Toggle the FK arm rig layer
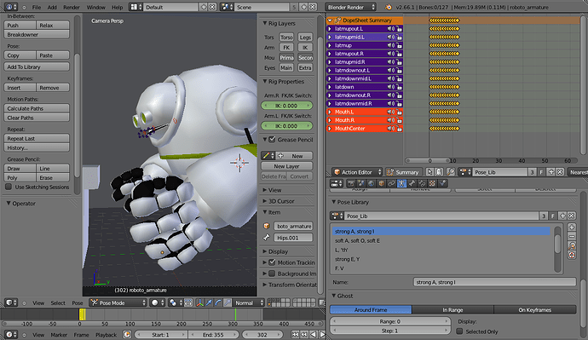The height and width of the screenshot is (340, 588). pos(286,47)
